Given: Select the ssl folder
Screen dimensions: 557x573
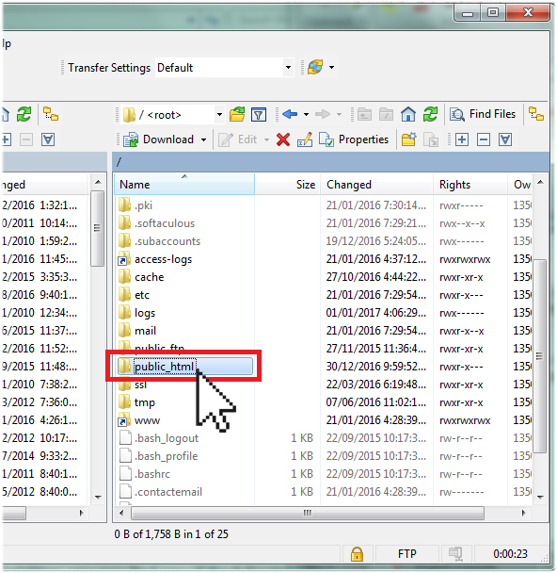Looking at the screenshot, I should coord(133,385).
